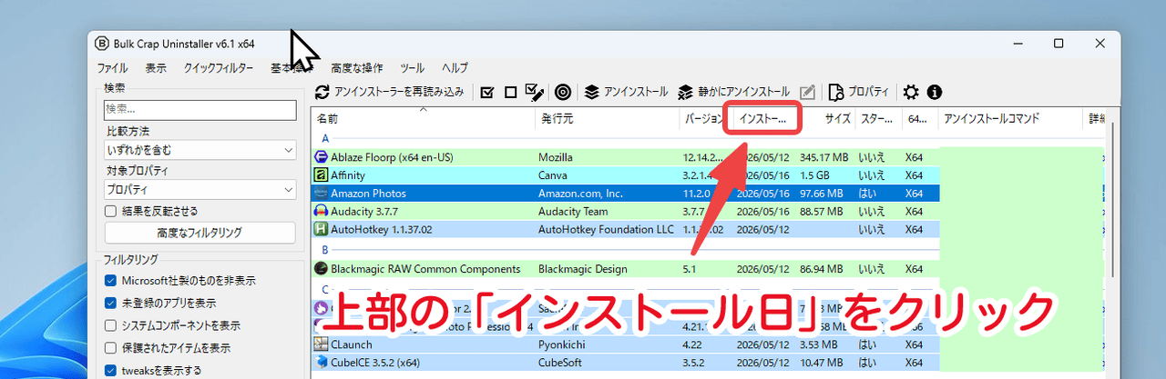Image resolution: width=1166 pixels, height=379 pixels.
Task: Click the quiet uninstall layered icon
Action: (x=686, y=92)
